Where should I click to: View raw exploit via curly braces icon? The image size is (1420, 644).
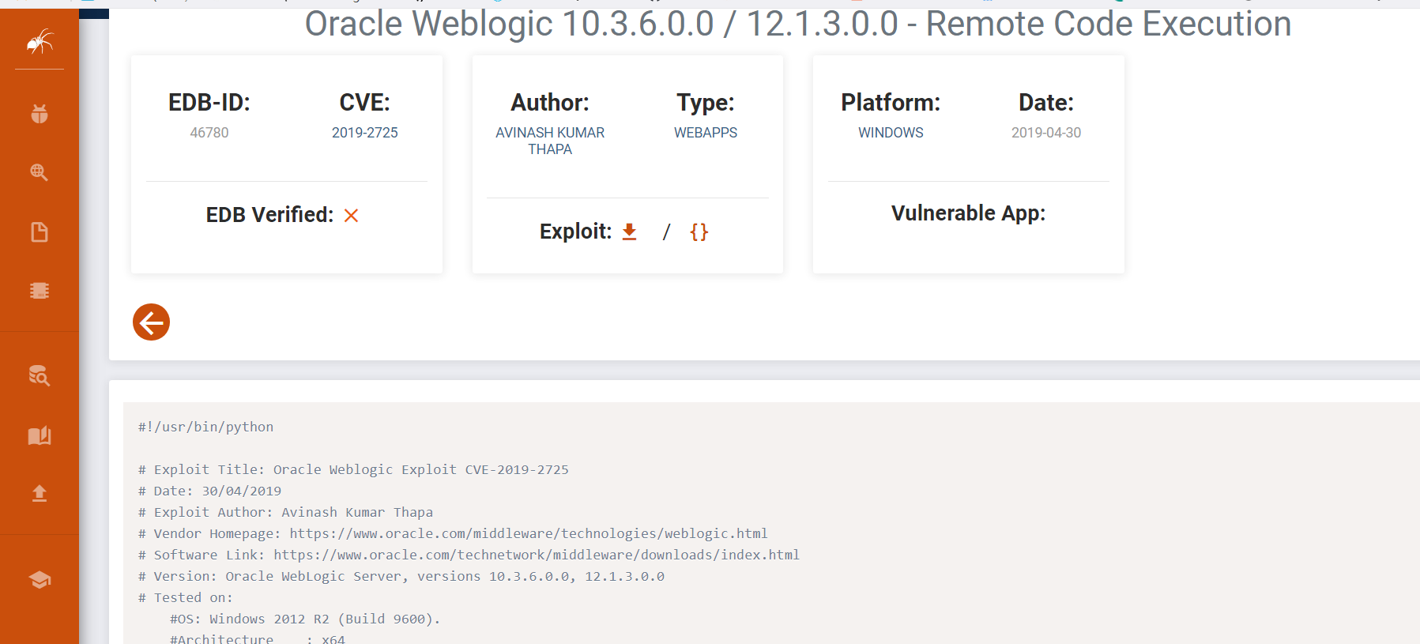(699, 232)
